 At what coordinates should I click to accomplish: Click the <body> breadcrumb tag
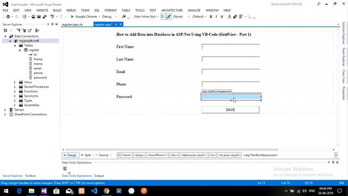[x=139, y=155]
